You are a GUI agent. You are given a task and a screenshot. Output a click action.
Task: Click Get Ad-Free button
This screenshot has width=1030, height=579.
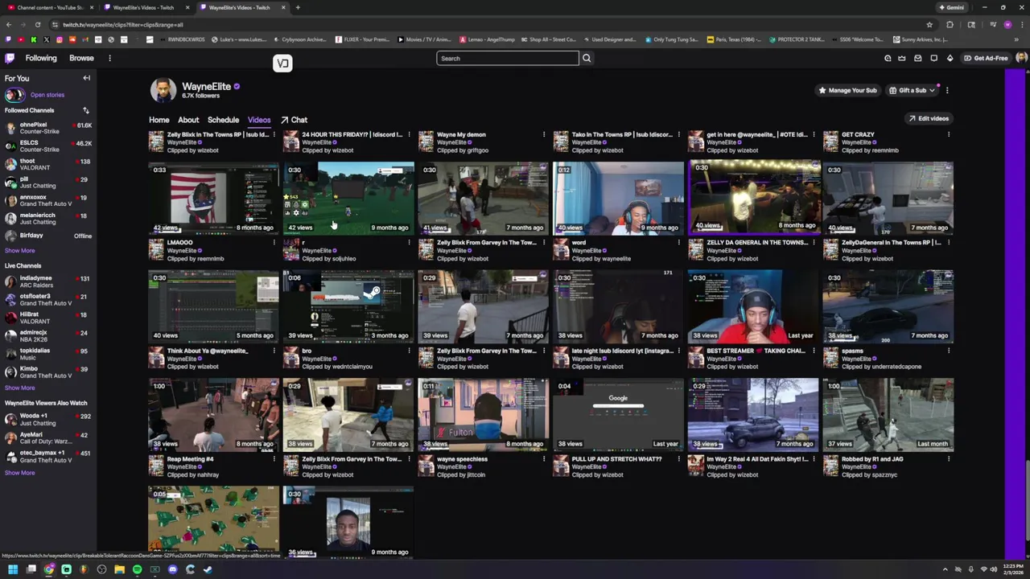986,58
